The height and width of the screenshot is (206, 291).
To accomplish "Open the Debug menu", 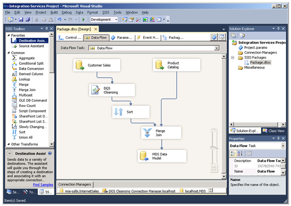I will click(x=67, y=12).
